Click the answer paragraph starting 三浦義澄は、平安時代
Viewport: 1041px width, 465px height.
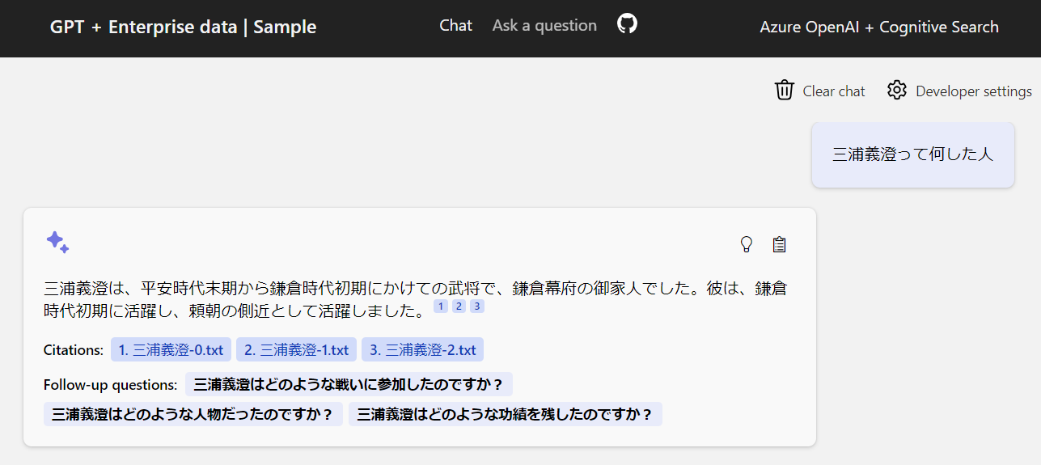pyautogui.click(x=416, y=299)
